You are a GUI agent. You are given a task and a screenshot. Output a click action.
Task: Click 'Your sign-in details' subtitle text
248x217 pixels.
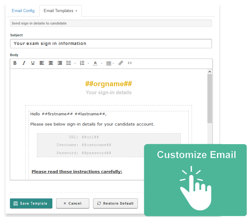109,92
